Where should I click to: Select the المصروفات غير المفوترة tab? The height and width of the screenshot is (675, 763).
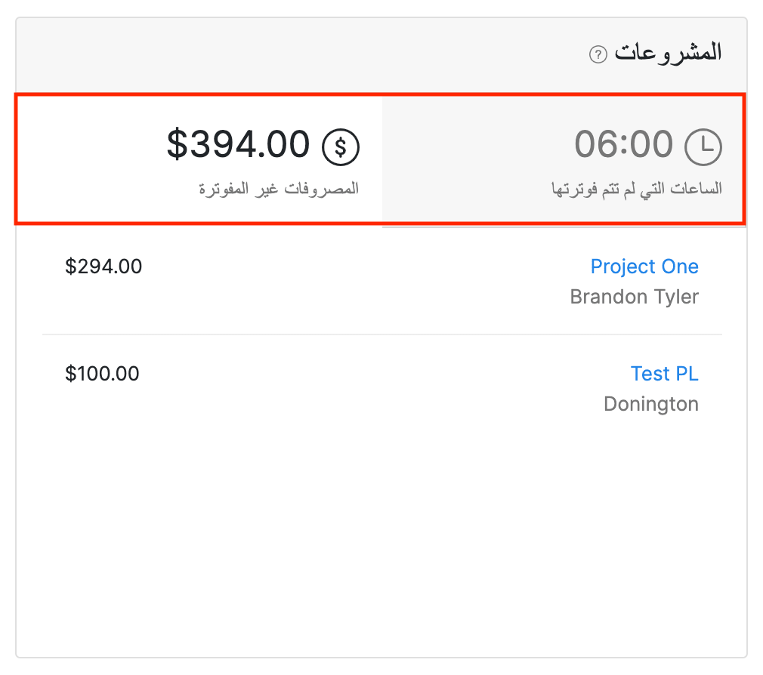(x=199, y=159)
